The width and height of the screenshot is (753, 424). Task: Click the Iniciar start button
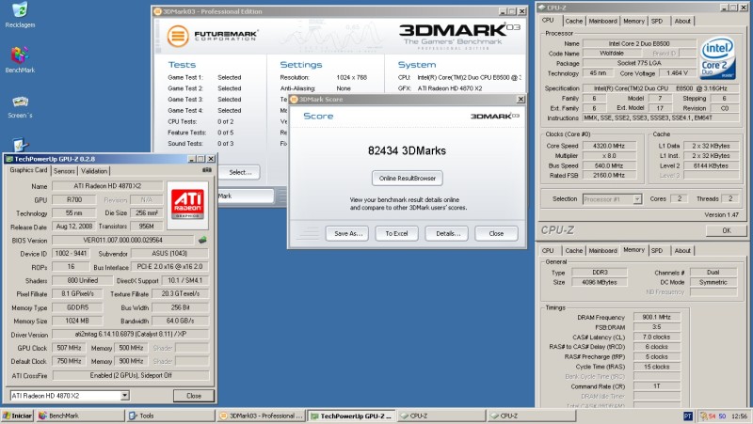(18, 416)
